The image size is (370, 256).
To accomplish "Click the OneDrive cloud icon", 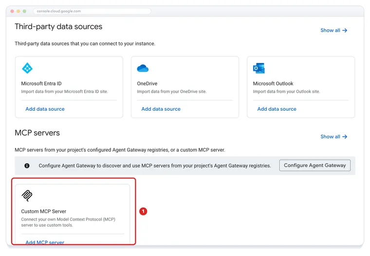I will pos(143,68).
